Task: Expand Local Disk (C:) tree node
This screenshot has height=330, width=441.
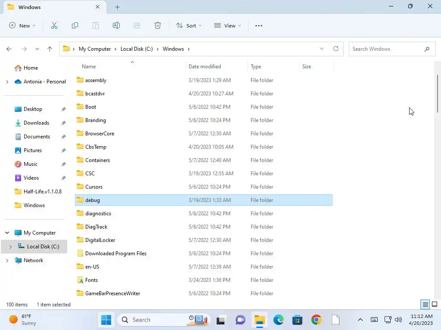Action: (11, 247)
